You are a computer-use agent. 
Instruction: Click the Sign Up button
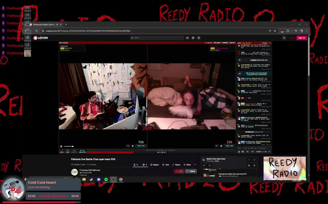click(302, 38)
